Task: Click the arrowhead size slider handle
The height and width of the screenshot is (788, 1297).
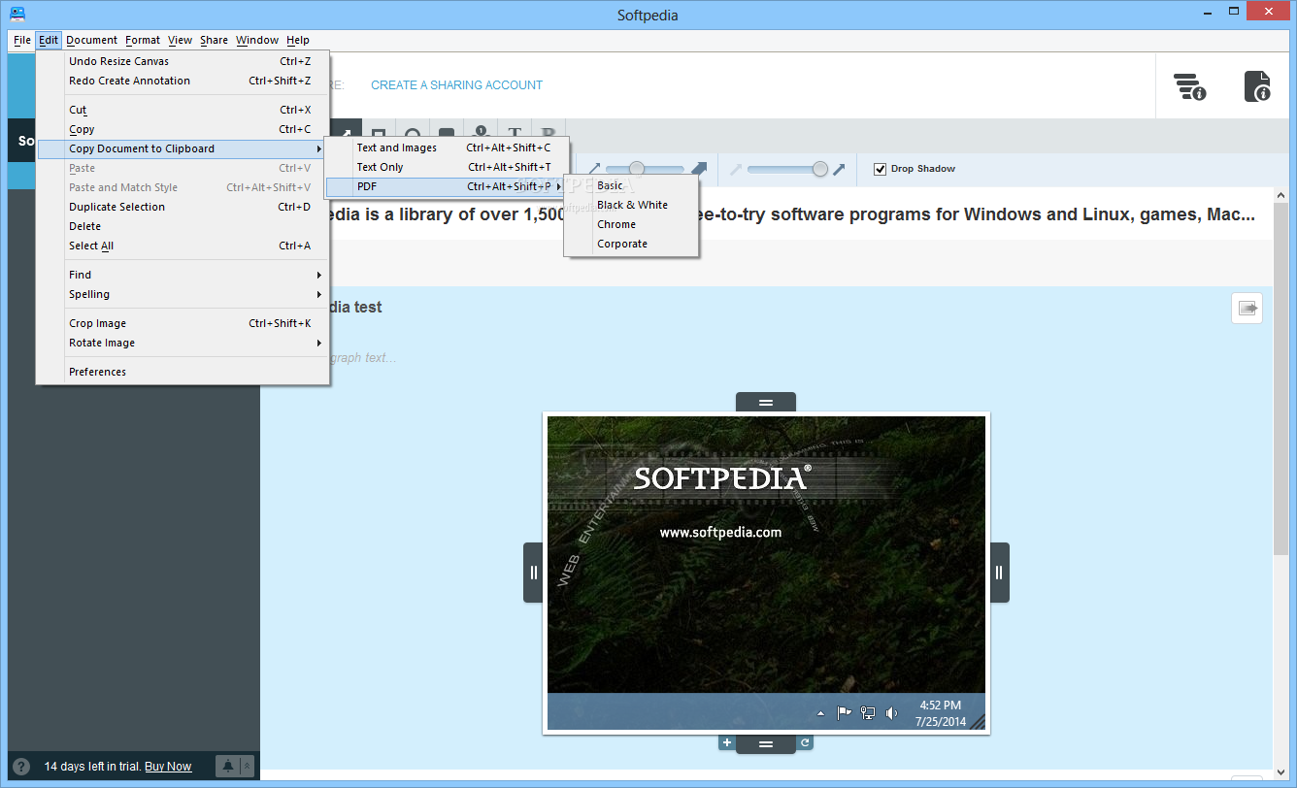Action: tap(820, 169)
